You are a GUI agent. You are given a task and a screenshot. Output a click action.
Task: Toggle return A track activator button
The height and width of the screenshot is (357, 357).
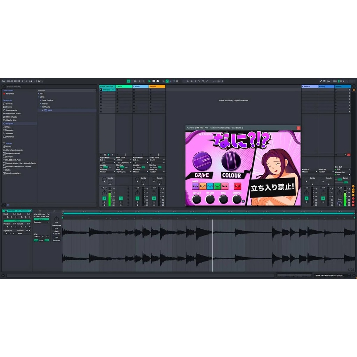click(x=306, y=198)
